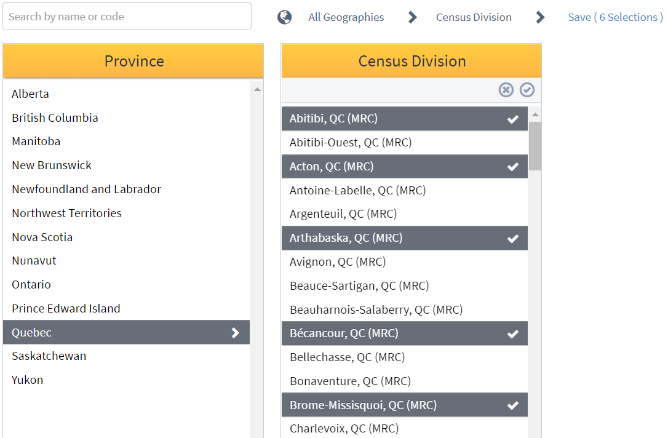Viewport: 668px width, 438px height.
Task: Open the Manitoba province
Action: 126,141
